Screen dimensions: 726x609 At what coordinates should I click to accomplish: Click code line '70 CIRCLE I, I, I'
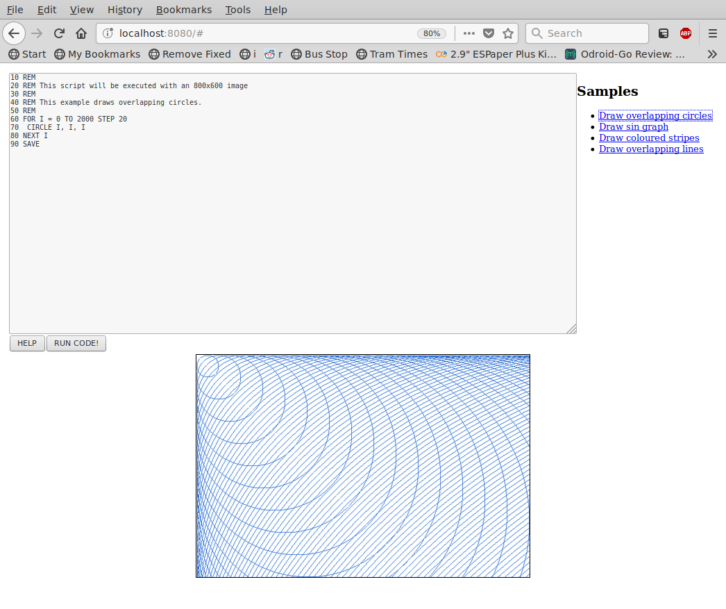48,127
